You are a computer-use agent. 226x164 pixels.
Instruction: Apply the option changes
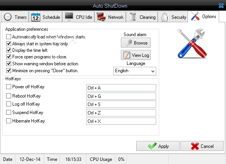pos(158,146)
